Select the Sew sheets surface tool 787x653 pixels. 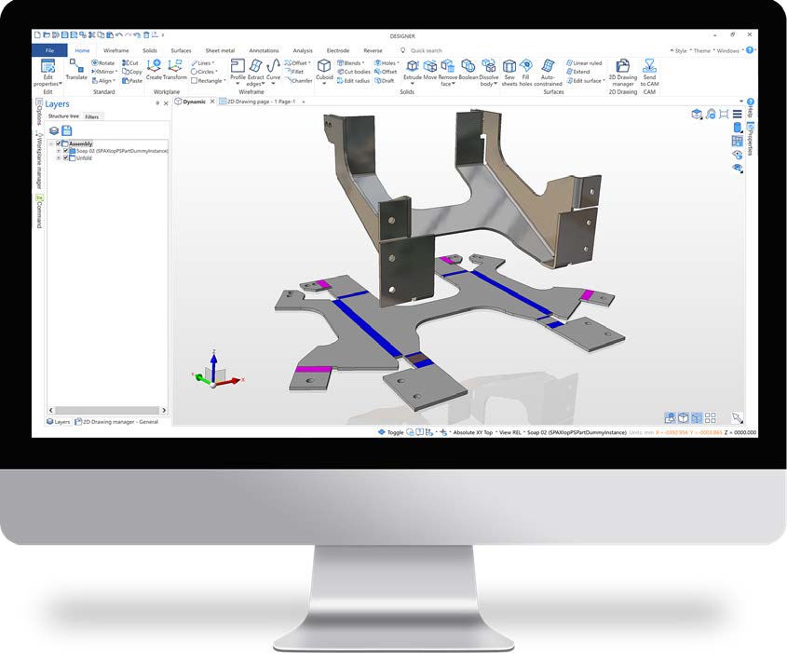coord(509,67)
